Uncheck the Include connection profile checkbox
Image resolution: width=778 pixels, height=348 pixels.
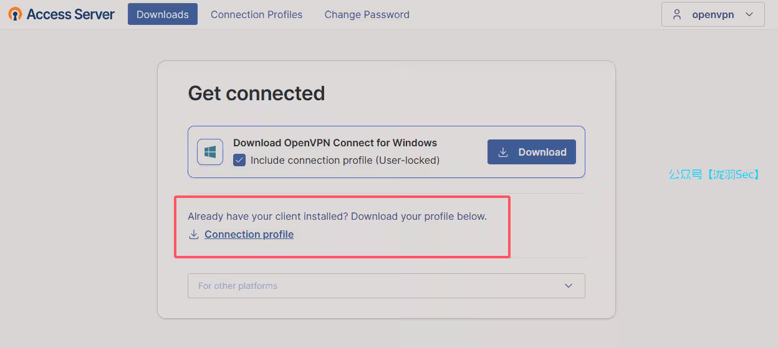tap(239, 161)
